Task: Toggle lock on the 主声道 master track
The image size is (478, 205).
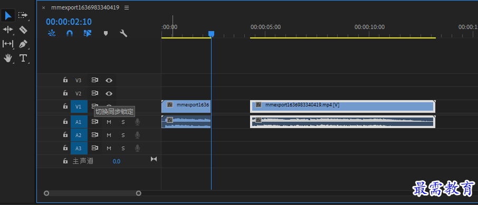Action: pos(65,161)
